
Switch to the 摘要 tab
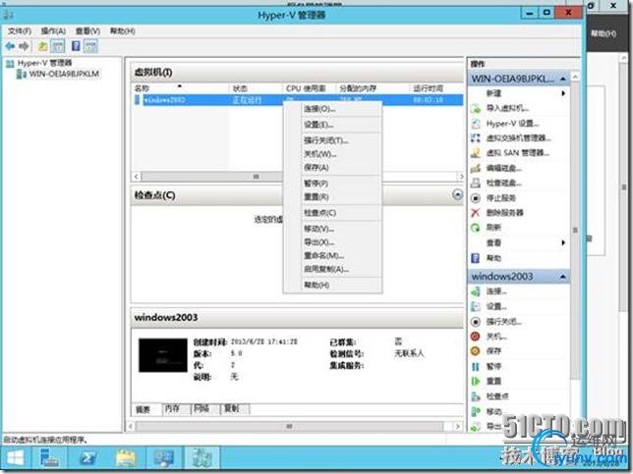coord(144,409)
